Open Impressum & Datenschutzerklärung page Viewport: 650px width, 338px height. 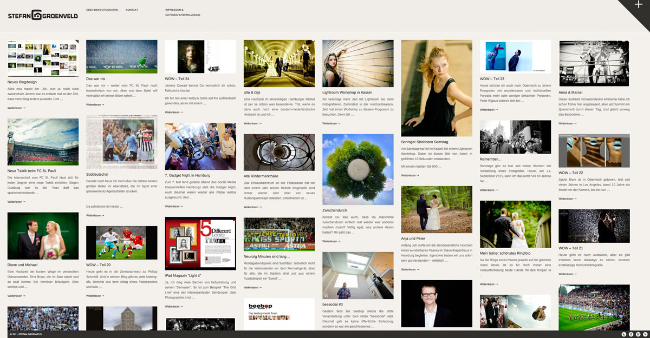[x=183, y=12]
